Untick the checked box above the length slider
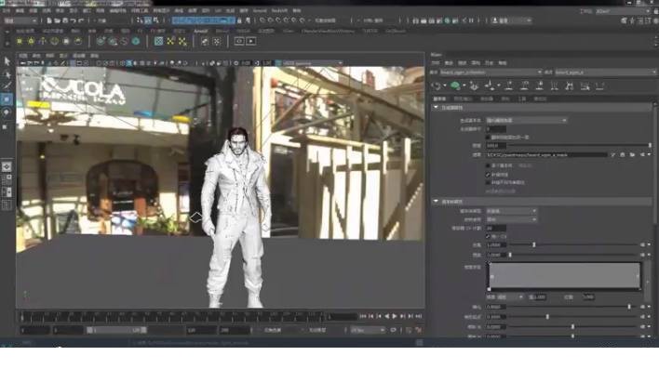This screenshot has height=369, width=659. (x=488, y=236)
